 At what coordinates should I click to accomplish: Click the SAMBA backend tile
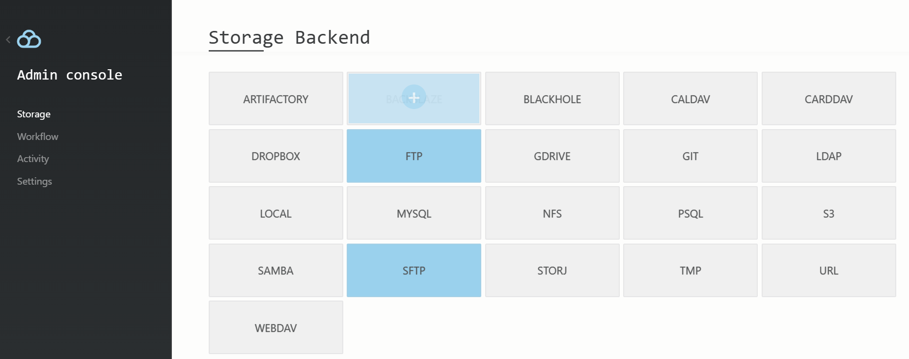[275, 271]
